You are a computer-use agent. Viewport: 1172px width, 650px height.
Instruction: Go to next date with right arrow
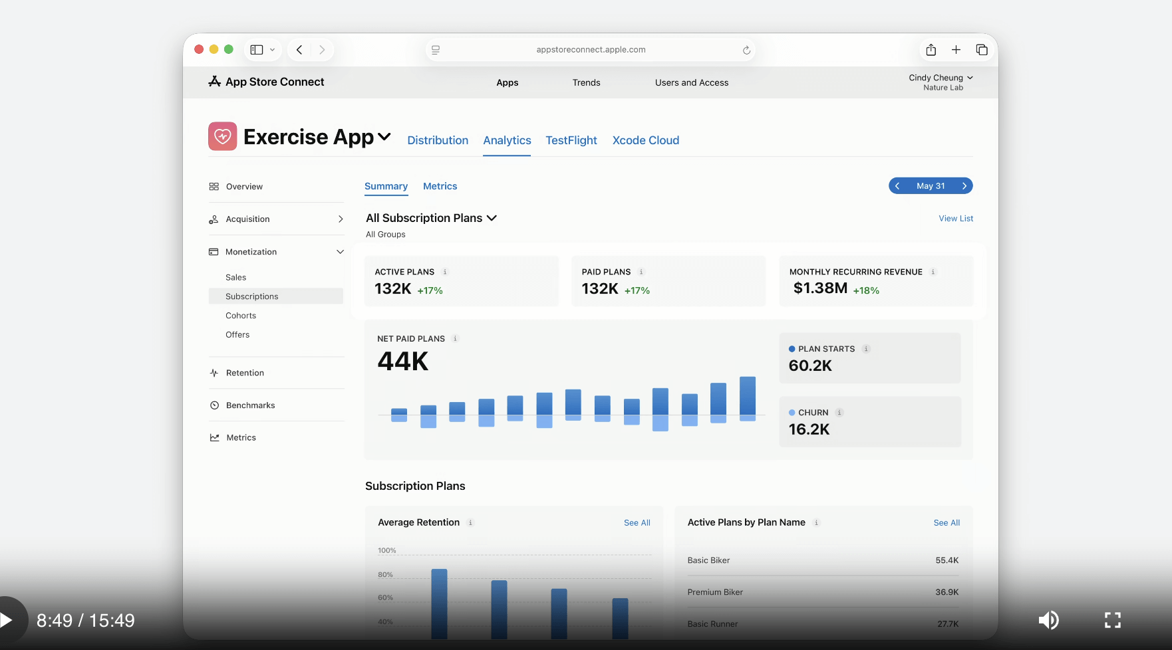point(964,186)
